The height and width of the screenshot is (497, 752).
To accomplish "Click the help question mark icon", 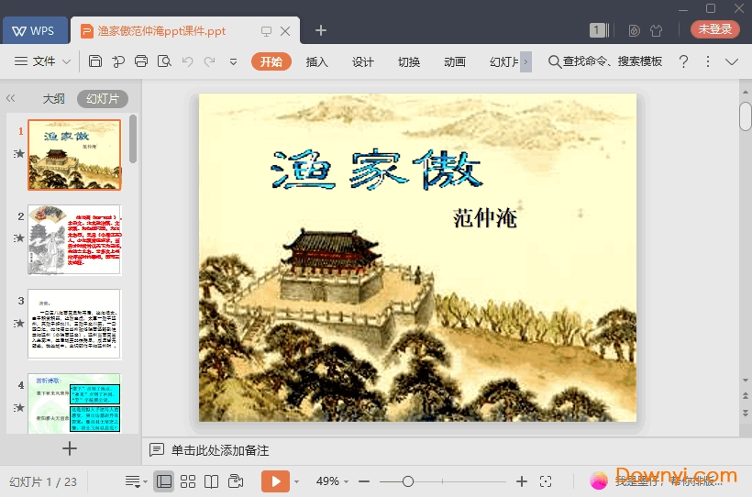I will point(683,61).
